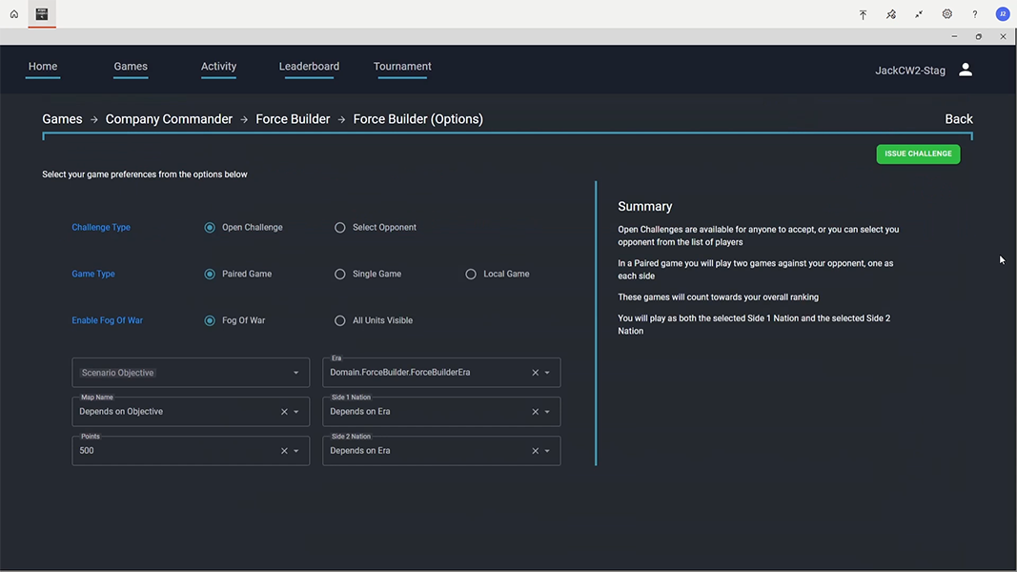Screen dimensions: 1017x572
Task: Click the JZ user avatar icon
Action: point(1002,13)
